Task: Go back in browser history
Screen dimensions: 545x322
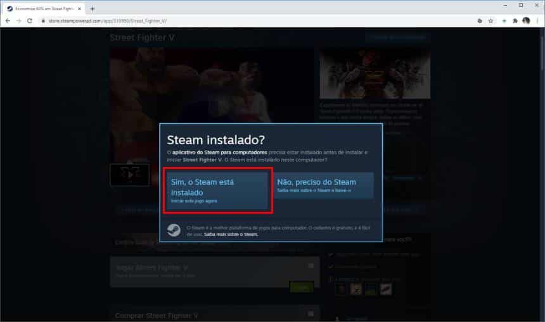Action: [8, 21]
